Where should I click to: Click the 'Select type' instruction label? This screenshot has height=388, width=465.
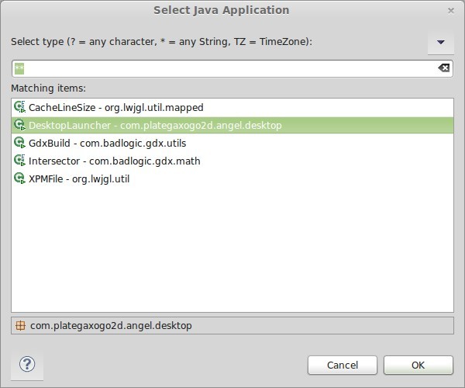pyautogui.click(x=161, y=42)
